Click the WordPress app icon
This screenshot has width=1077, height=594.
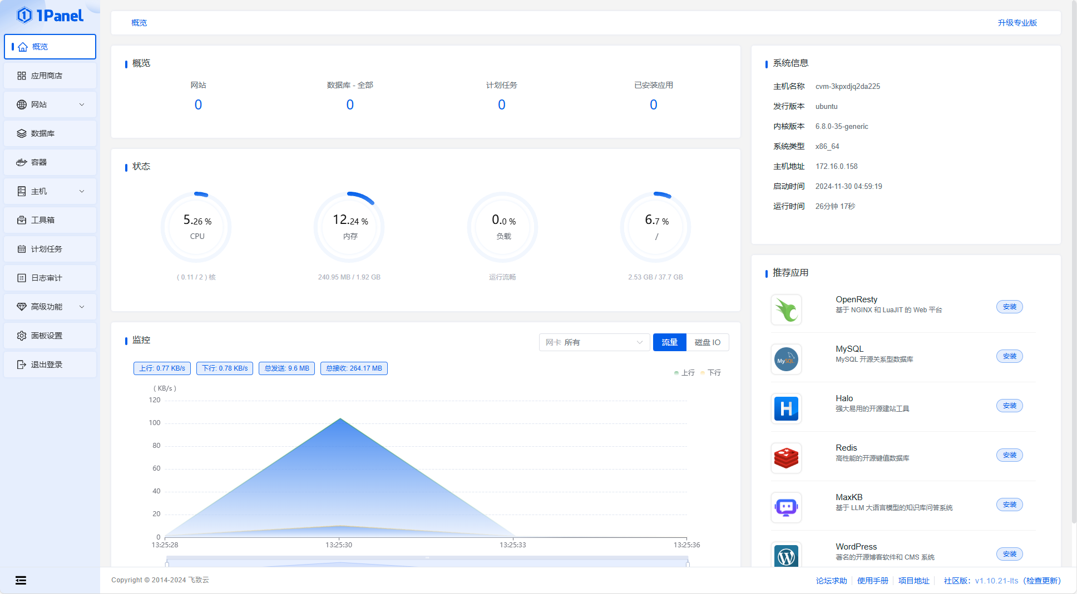(x=786, y=555)
